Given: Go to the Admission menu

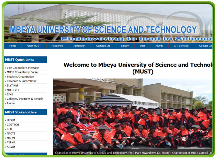Looking at the screenshot, I should coord(79,46).
